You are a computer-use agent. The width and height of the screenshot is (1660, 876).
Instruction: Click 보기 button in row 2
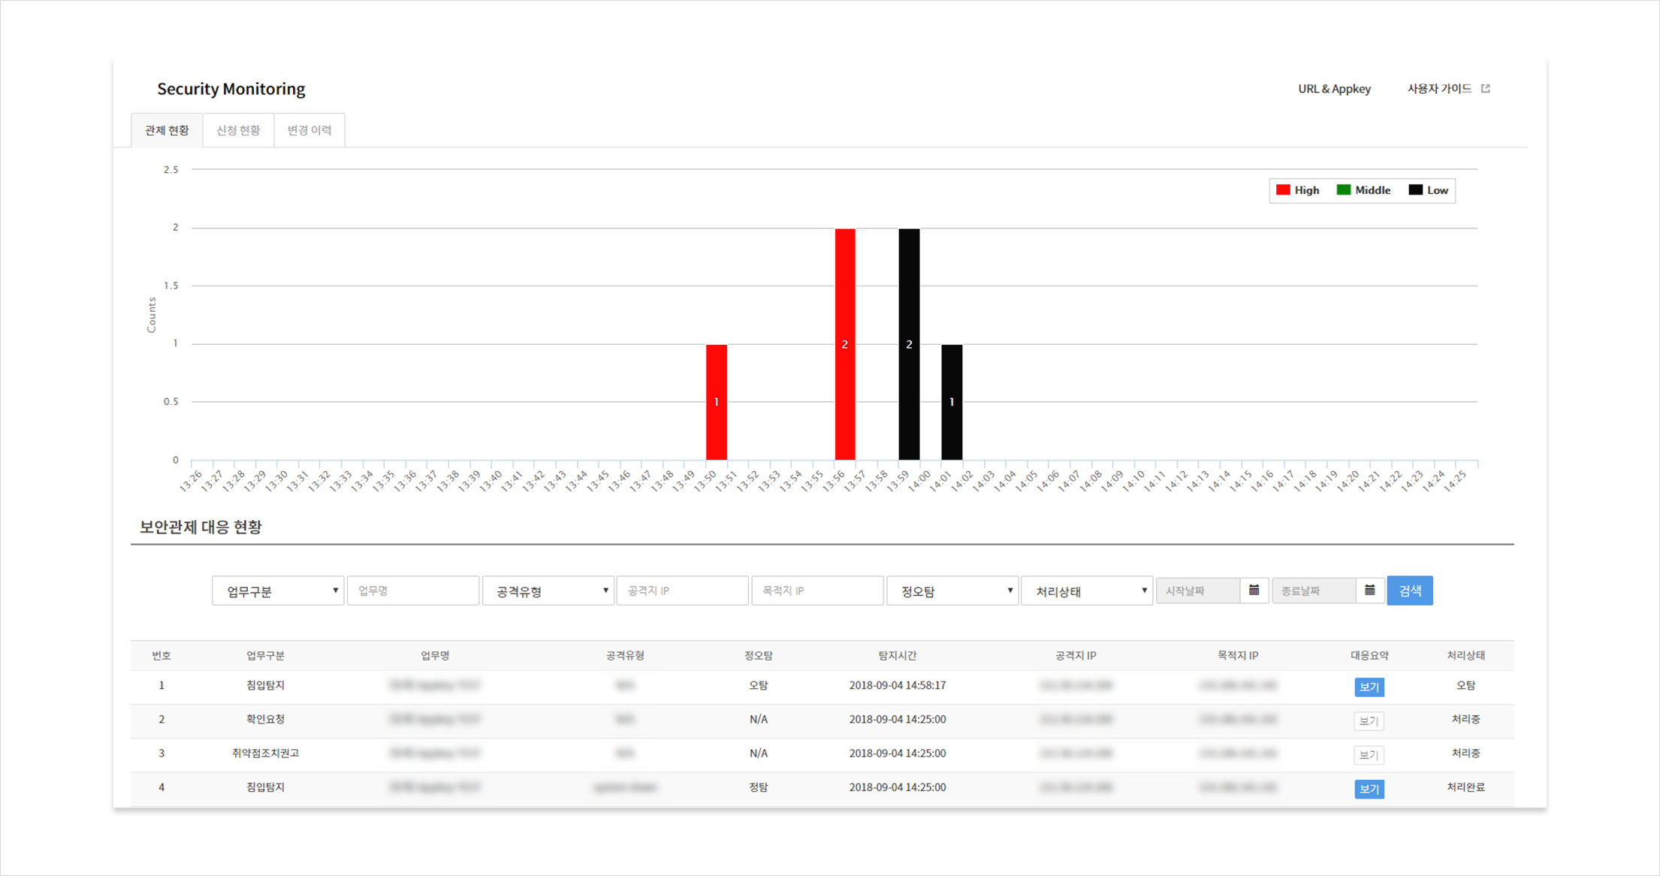click(x=1369, y=721)
